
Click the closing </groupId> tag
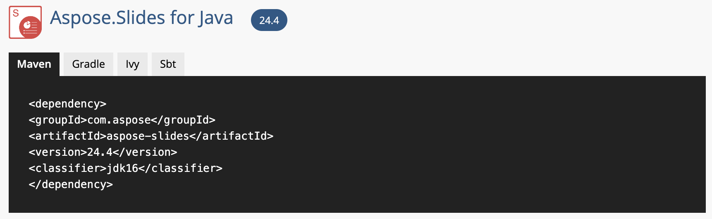[183, 120]
